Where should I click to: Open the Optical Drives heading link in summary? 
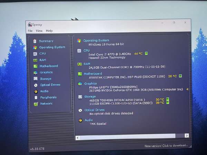coord(95,110)
